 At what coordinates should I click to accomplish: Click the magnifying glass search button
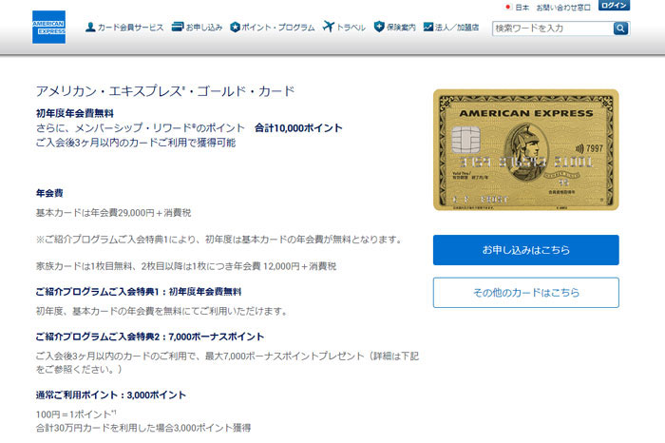click(x=620, y=29)
